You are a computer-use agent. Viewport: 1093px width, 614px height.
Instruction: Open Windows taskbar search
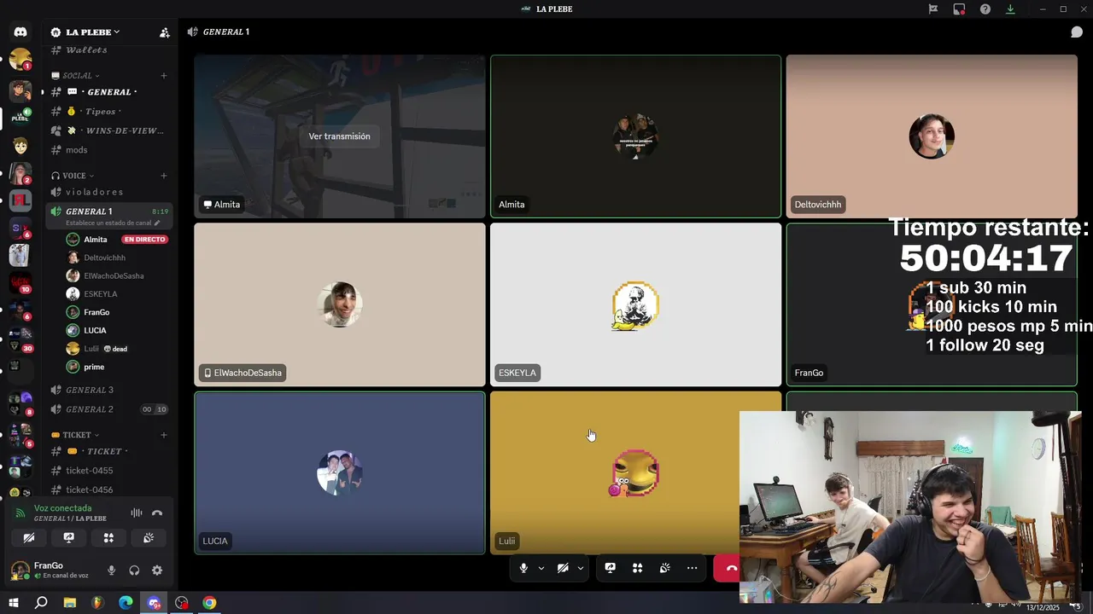[41, 603]
